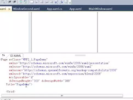Toggle a bookmark on the current line
The image size is (133, 100).
click(x=32, y=2)
